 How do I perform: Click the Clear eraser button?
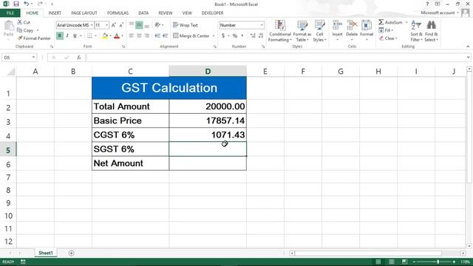[x=388, y=38]
